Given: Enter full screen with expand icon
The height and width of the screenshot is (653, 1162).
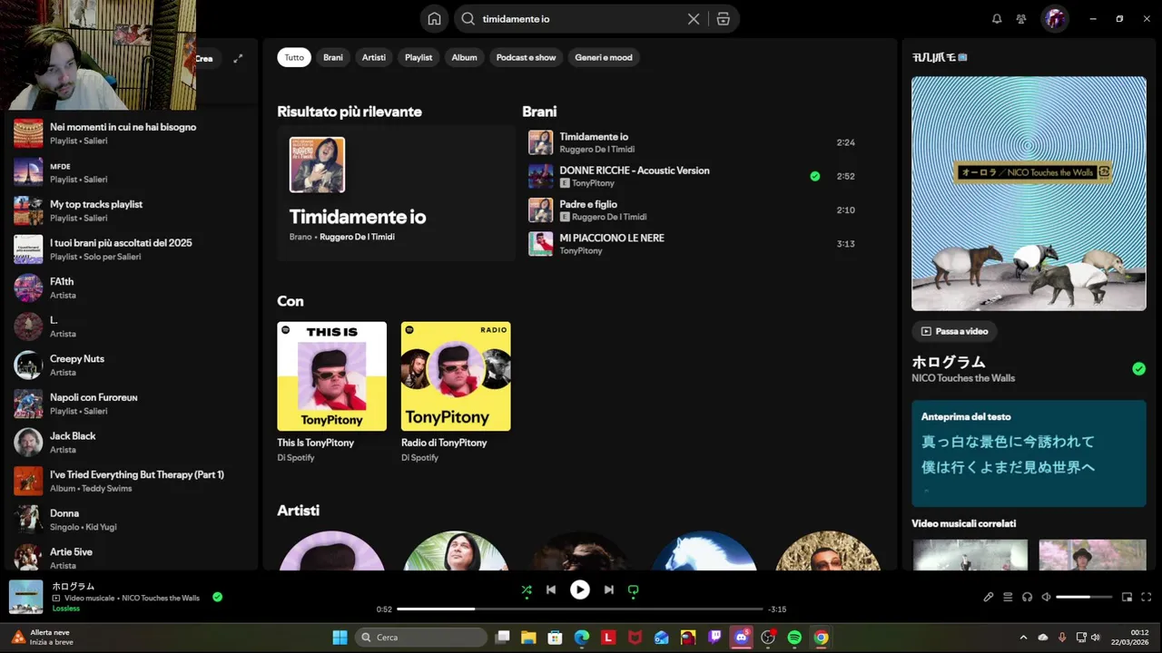Looking at the screenshot, I should pyautogui.click(x=1146, y=597).
